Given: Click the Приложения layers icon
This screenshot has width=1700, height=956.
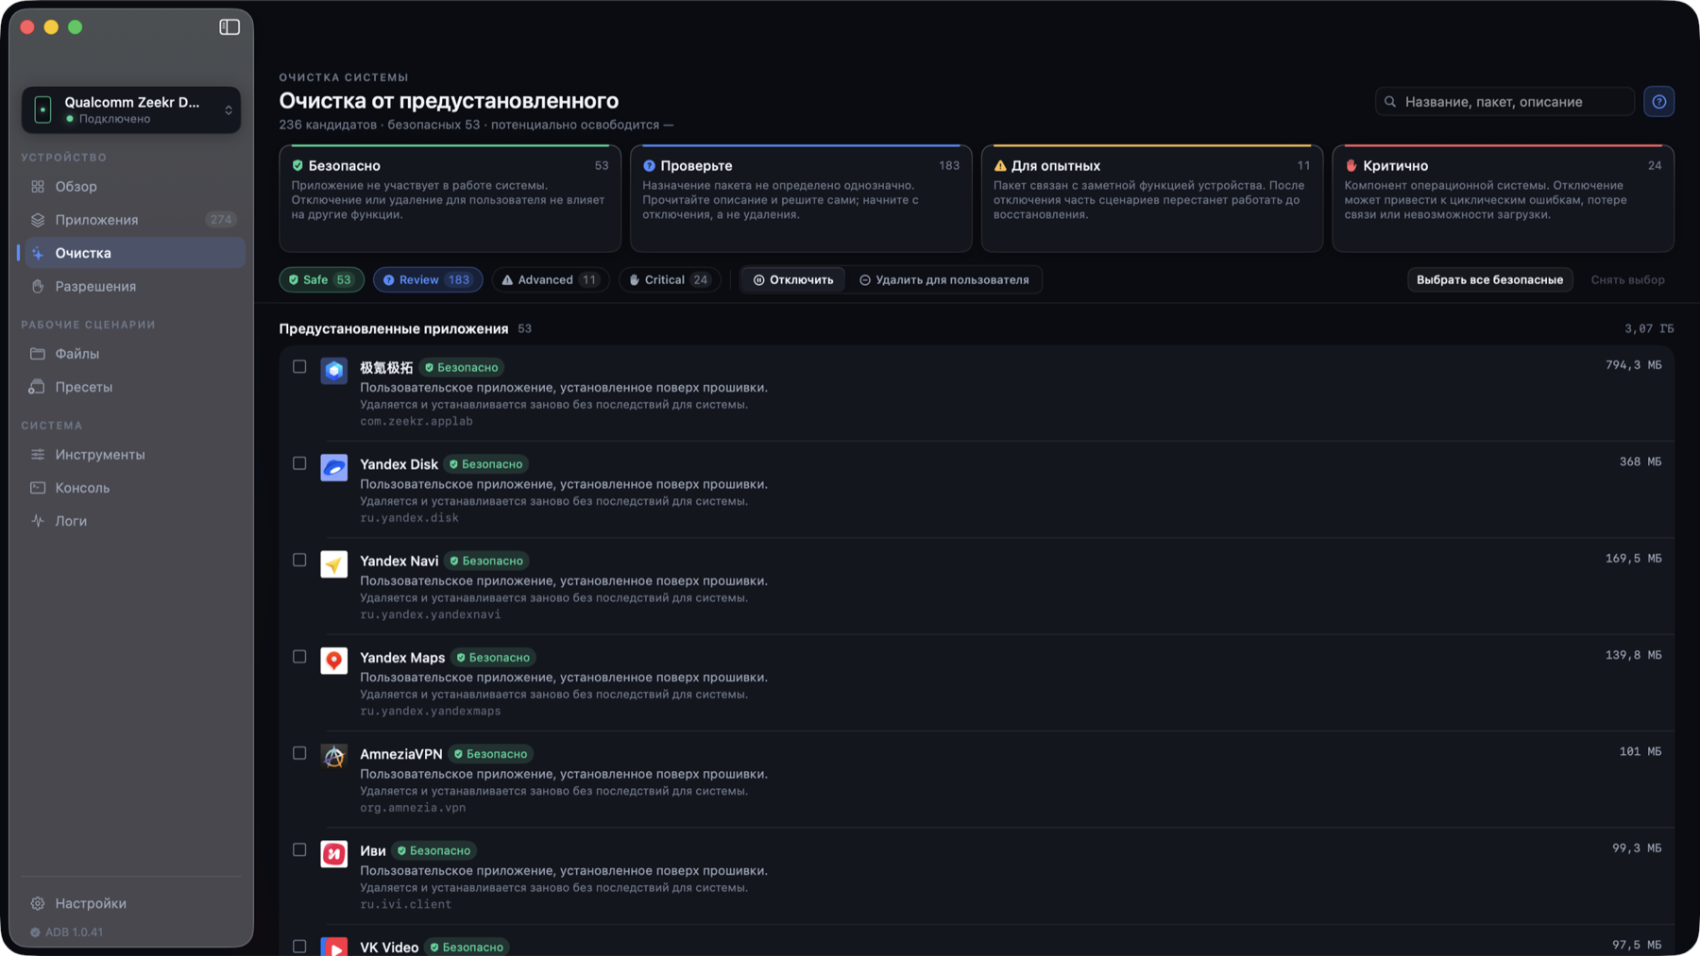Looking at the screenshot, I should tap(38, 220).
